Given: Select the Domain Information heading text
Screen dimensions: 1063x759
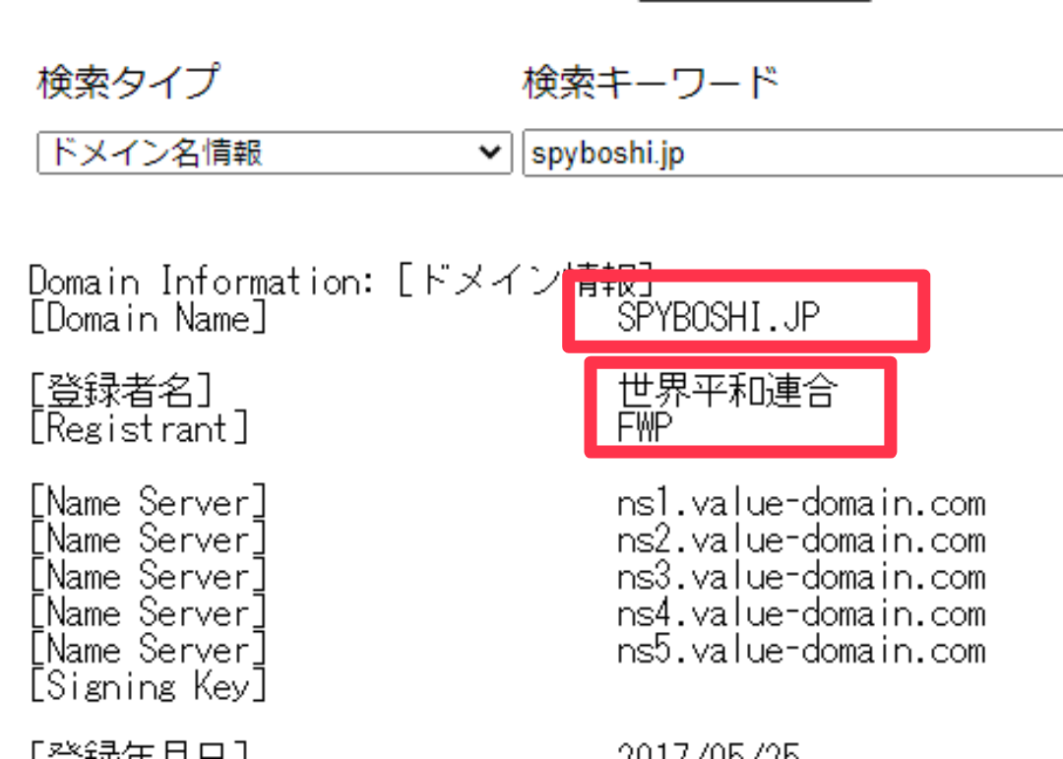Looking at the screenshot, I should tap(341, 281).
